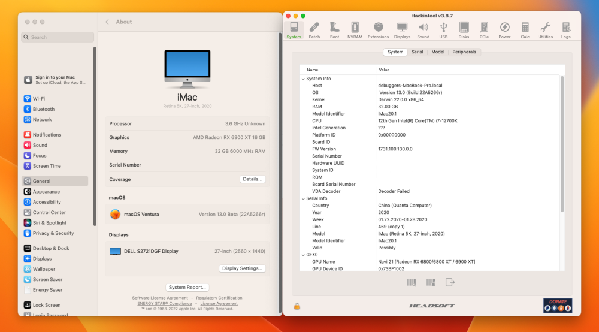Open the USB toolbar icon
599x332 pixels.
pos(443,30)
